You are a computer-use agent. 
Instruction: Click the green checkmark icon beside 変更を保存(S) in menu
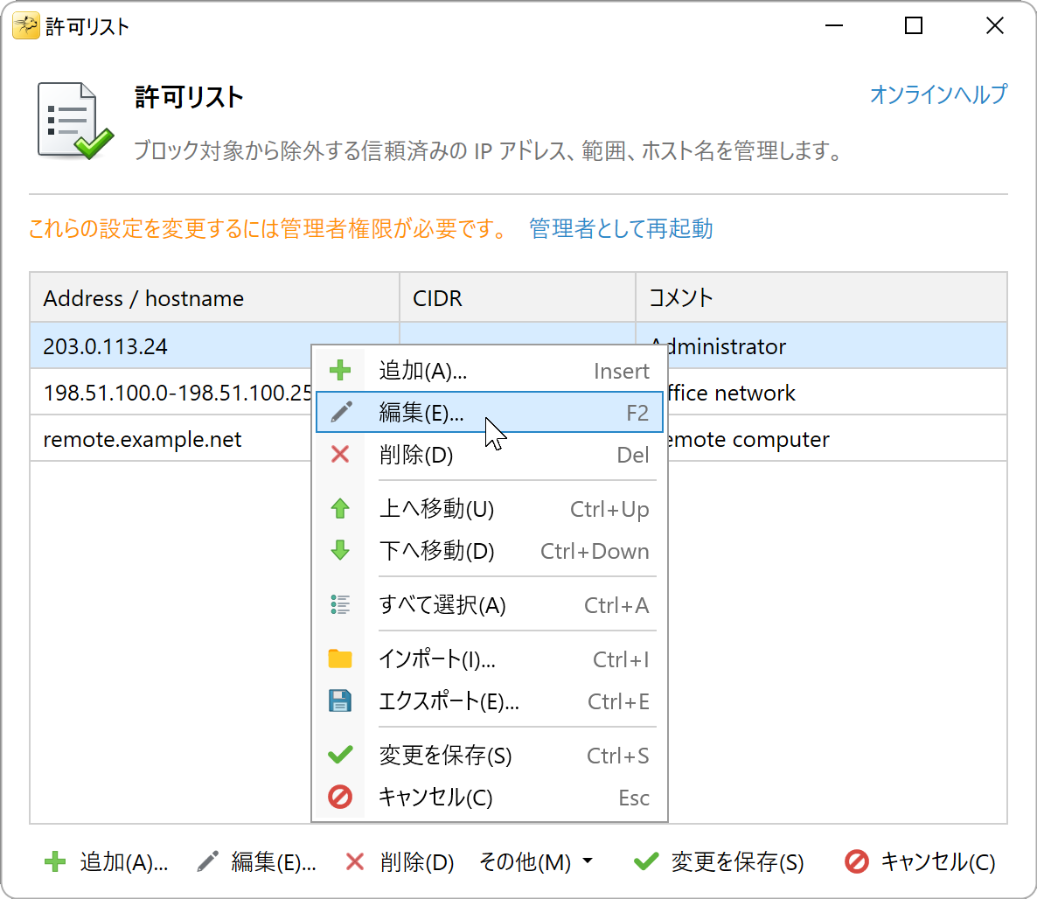(340, 755)
